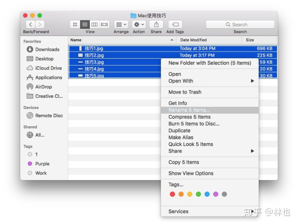Apply gray tag color
The width and height of the screenshot is (298, 224).
[x=224, y=194]
